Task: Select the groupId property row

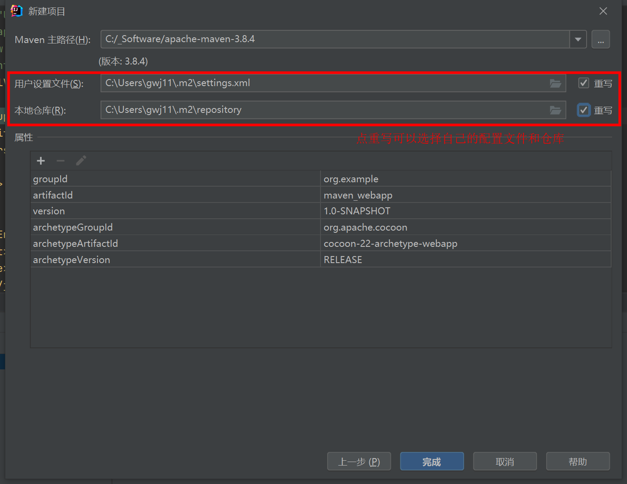Action: 321,179
